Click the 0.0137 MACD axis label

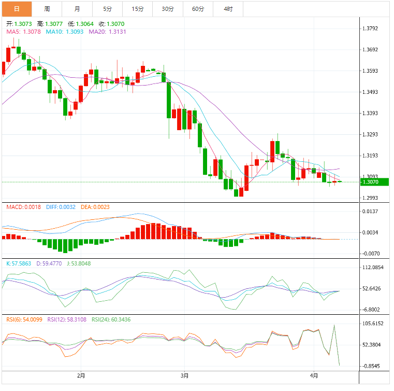370,212
